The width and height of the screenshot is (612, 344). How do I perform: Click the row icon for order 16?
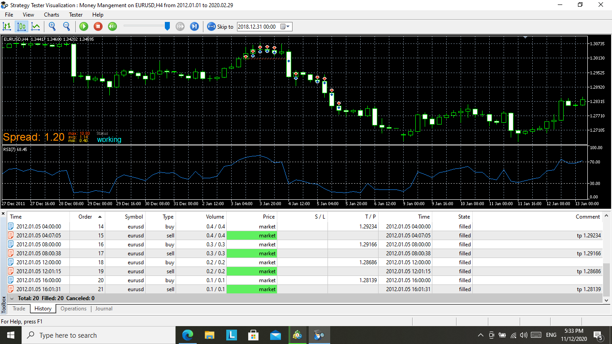click(x=11, y=245)
